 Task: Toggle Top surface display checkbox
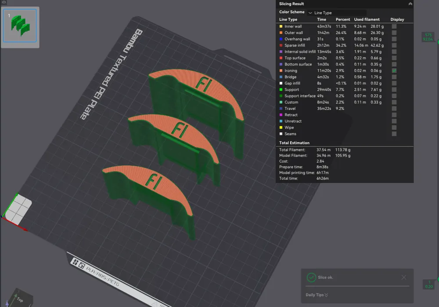pos(394,58)
